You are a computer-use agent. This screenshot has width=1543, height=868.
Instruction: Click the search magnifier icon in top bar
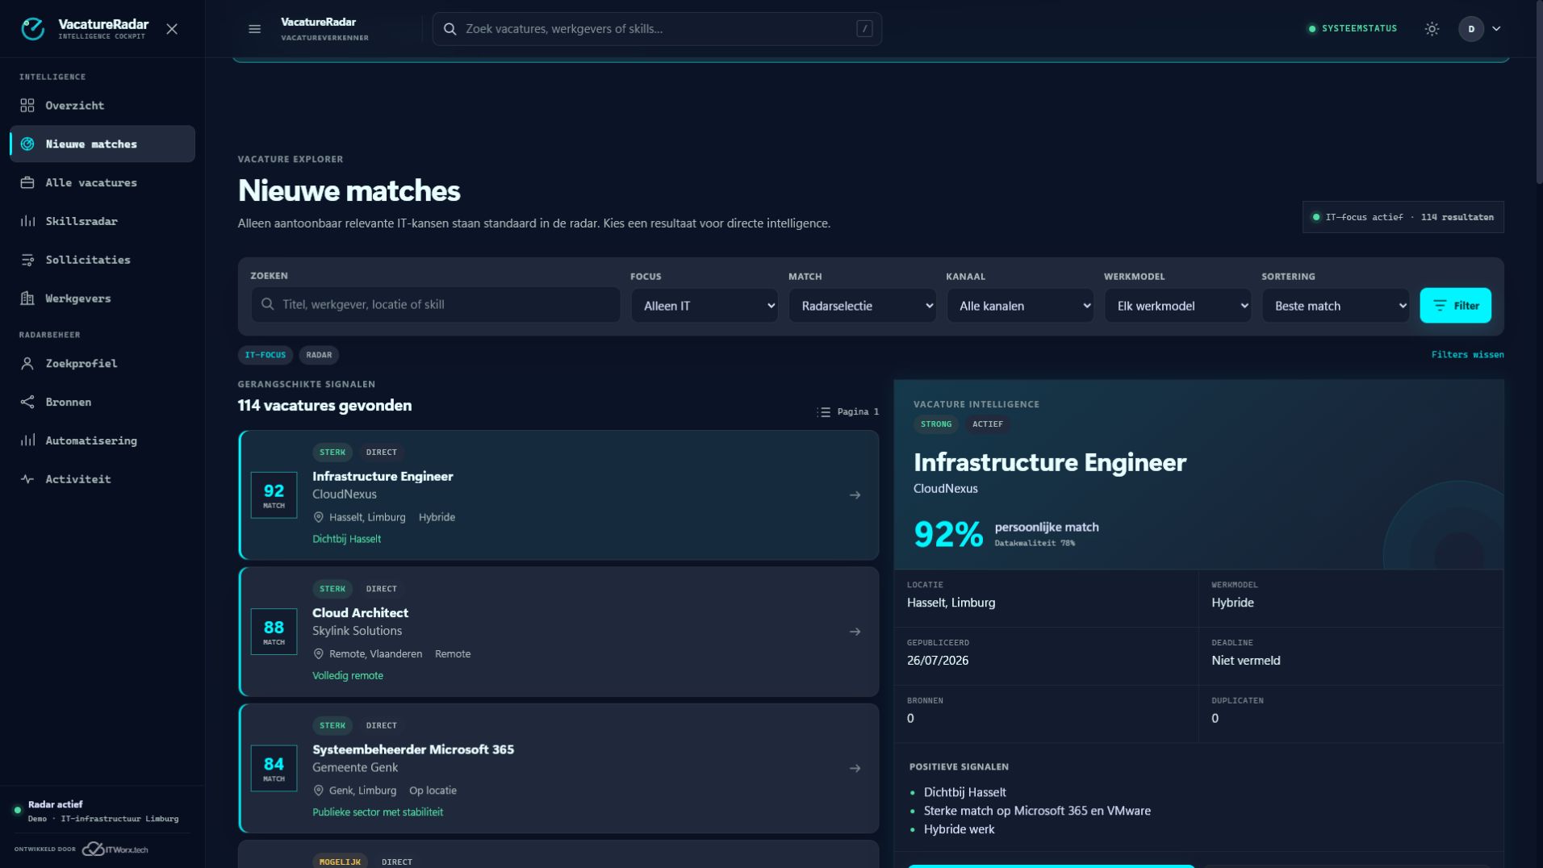pos(450,29)
